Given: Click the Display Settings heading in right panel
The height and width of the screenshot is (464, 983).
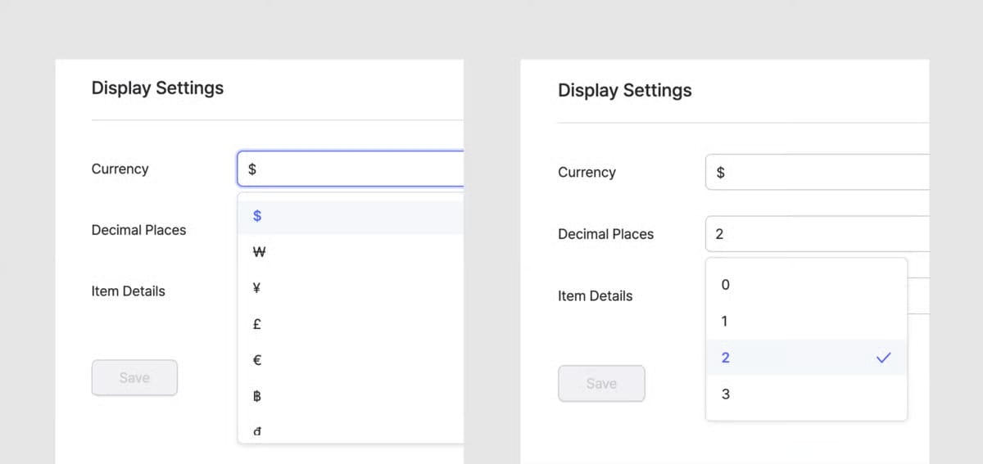Looking at the screenshot, I should pyautogui.click(x=624, y=90).
